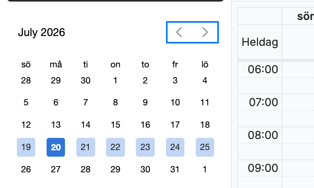Image resolution: width=314 pixels, height=188 pixels.
Task: Select July 4 under the 'lö' column
Action: [x=205, y=81]
